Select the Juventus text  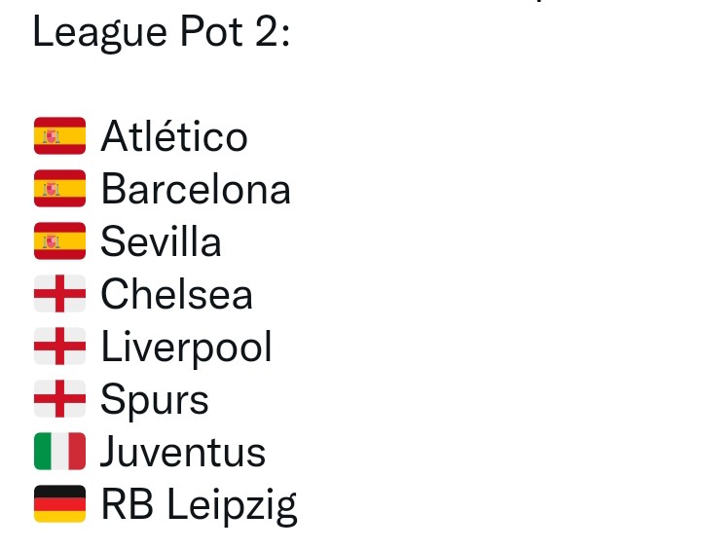183,452
